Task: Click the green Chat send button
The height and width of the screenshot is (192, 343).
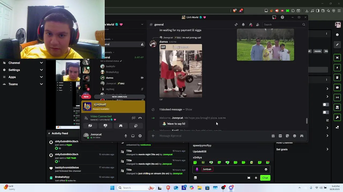Action: click(265, 178)
